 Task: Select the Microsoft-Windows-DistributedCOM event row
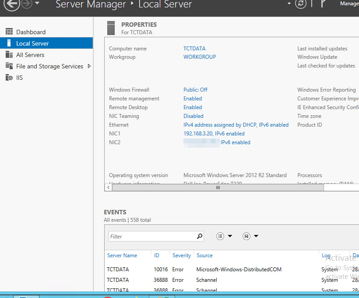point(232,270)
